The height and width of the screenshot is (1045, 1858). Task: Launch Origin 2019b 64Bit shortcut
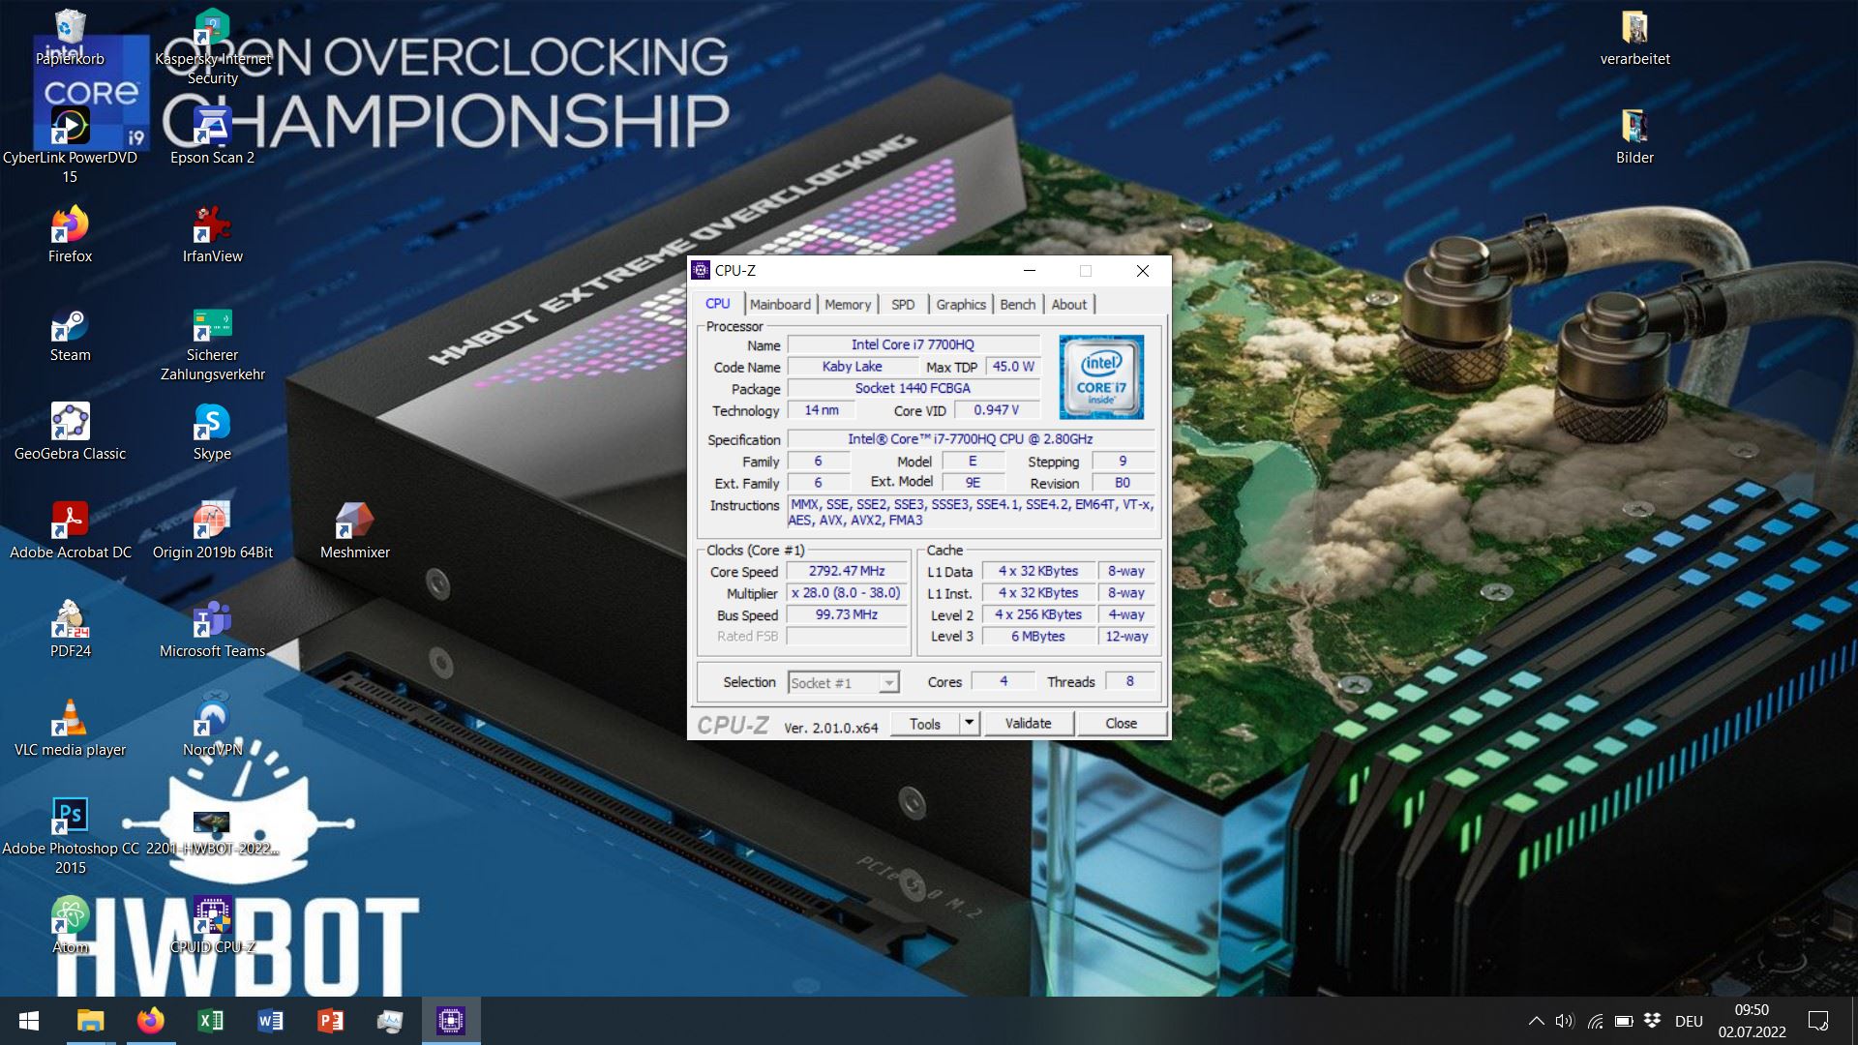pyautogui.click(x=212, y=530)
